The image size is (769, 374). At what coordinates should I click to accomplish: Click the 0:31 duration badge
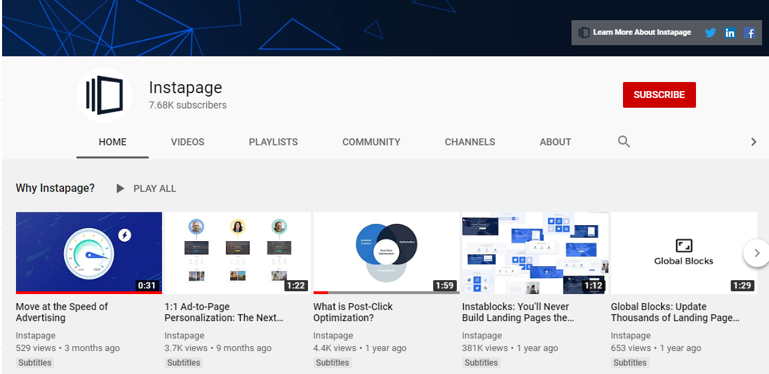147,285
